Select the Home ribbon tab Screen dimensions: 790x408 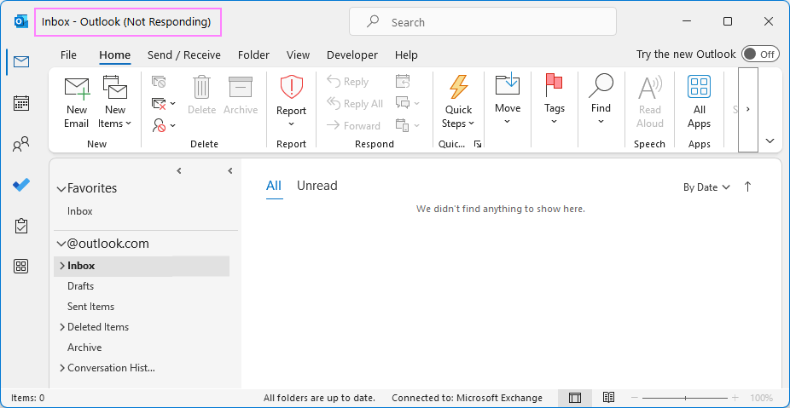coord(115,55)
